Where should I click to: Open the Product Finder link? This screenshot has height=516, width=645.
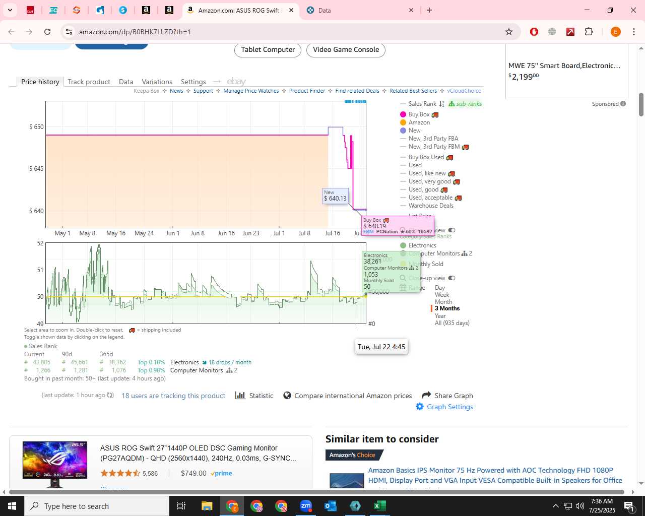(307, 91)
